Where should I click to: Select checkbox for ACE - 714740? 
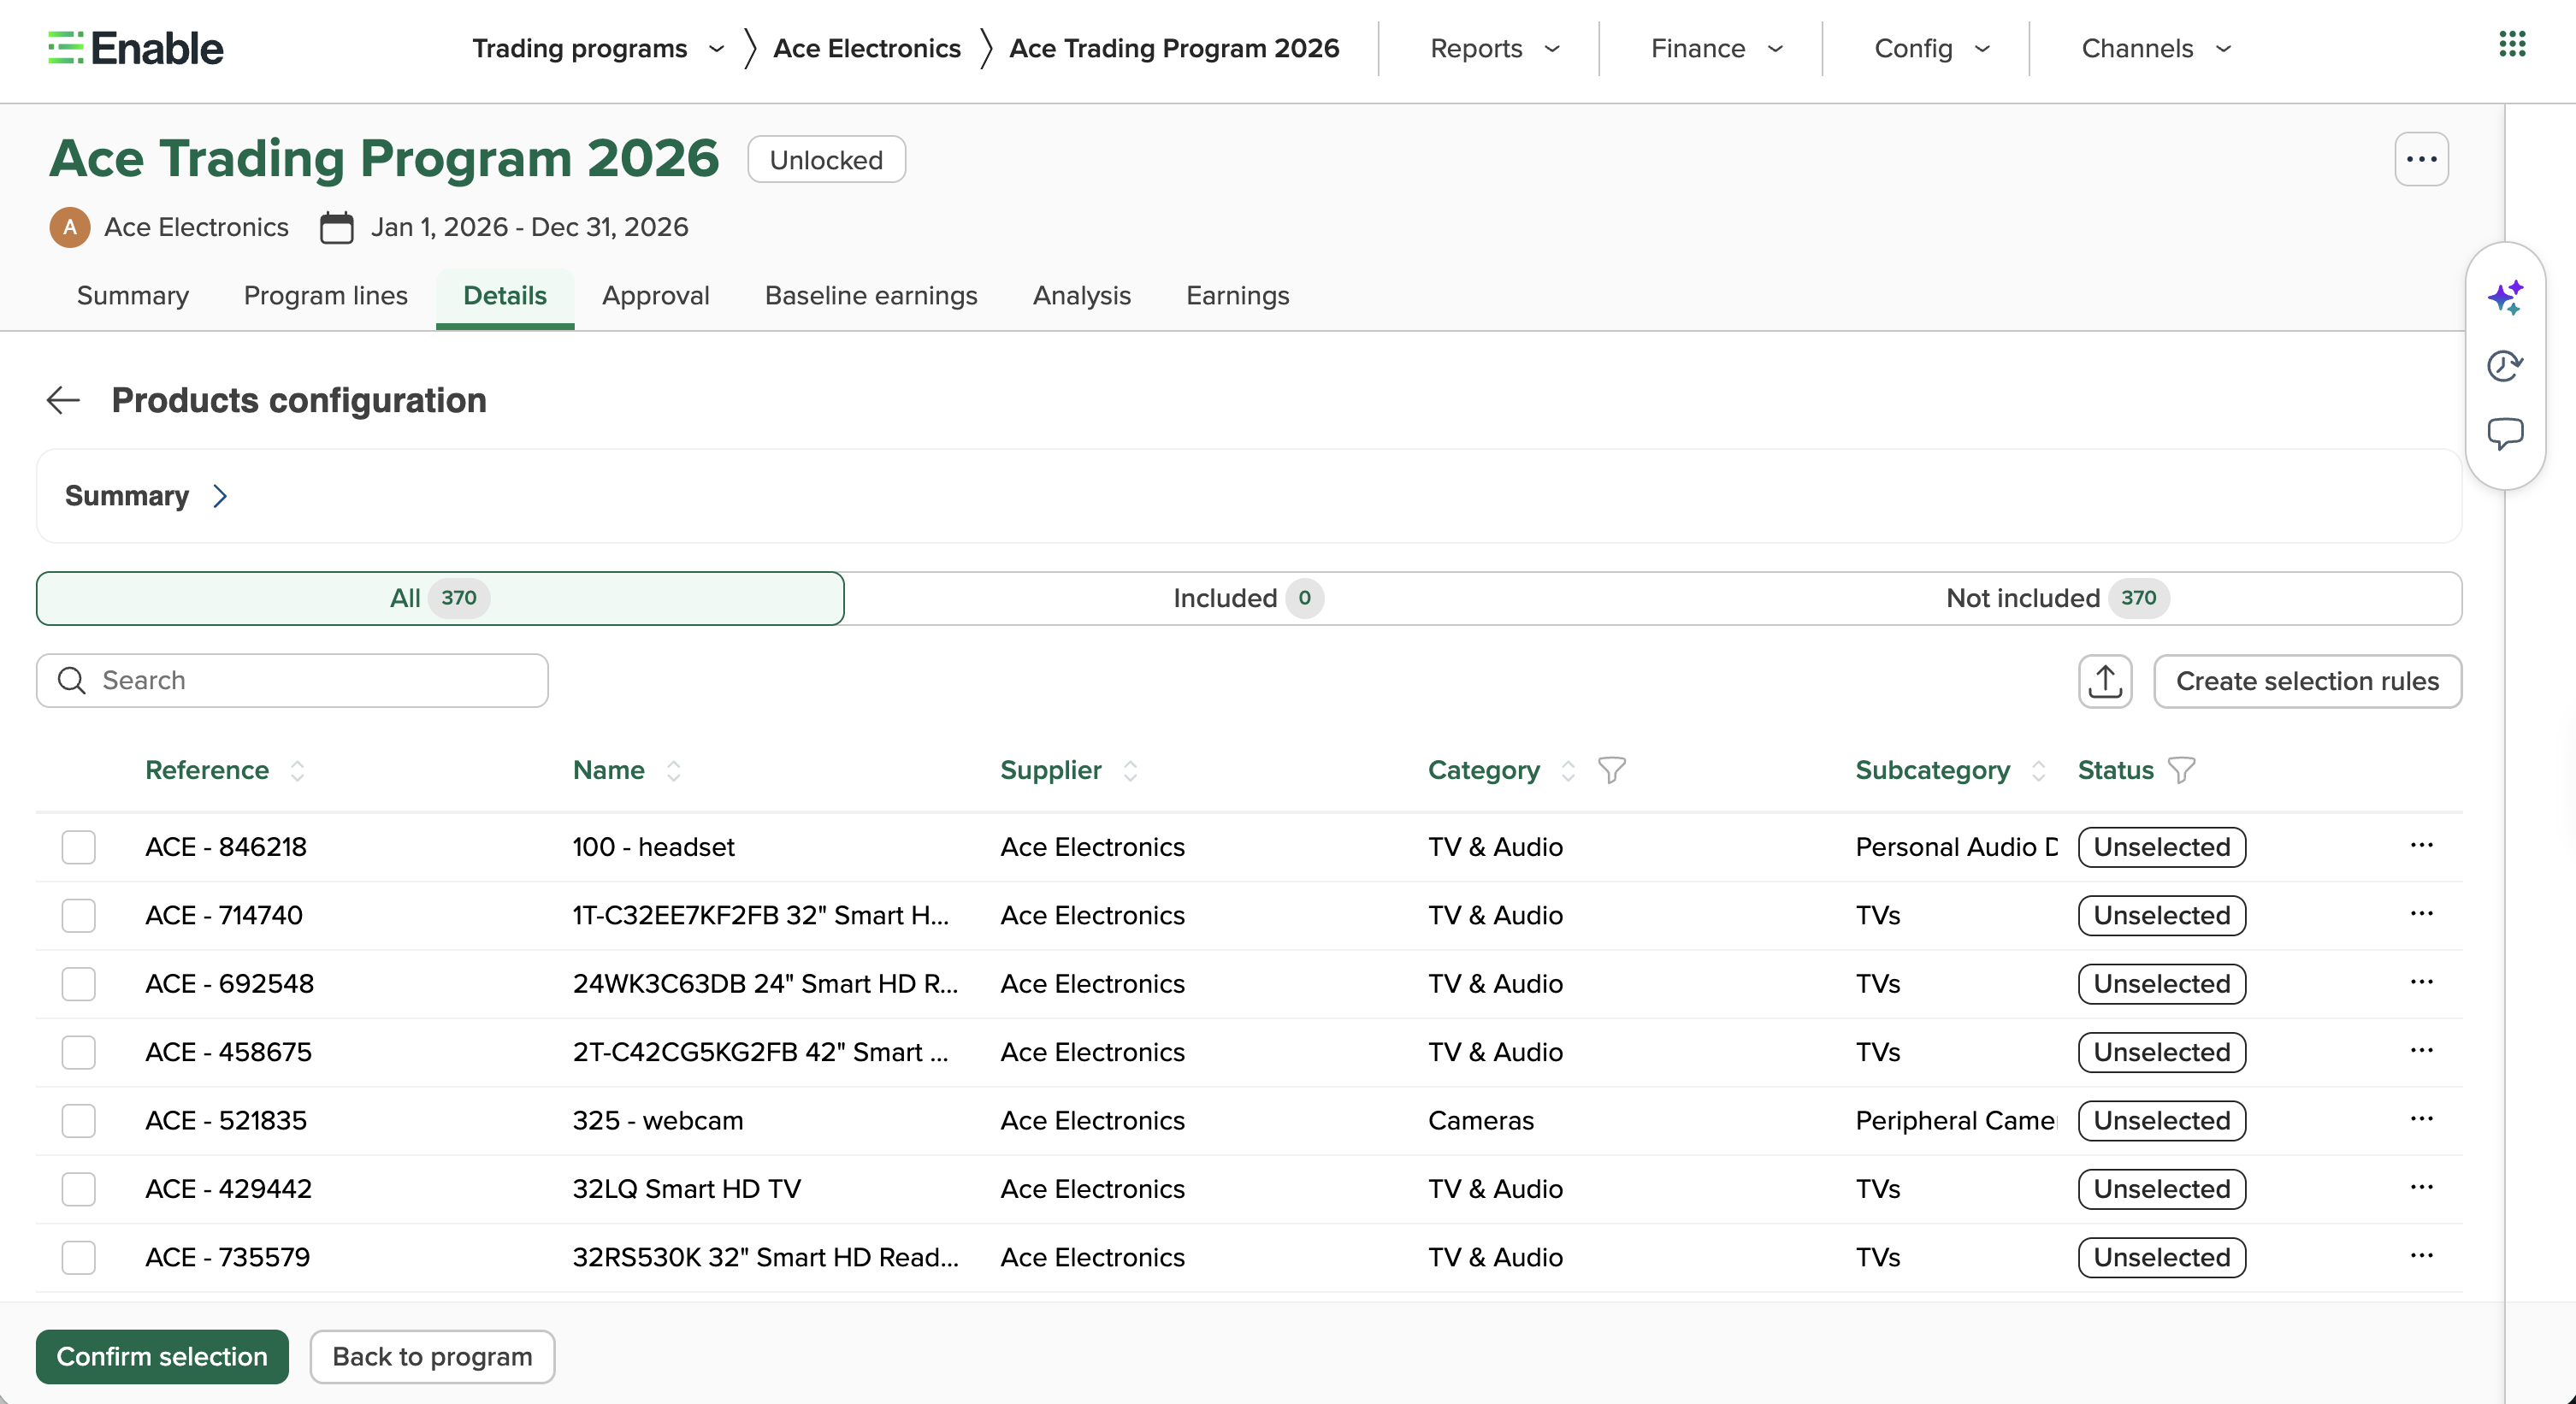coord(78,915)
